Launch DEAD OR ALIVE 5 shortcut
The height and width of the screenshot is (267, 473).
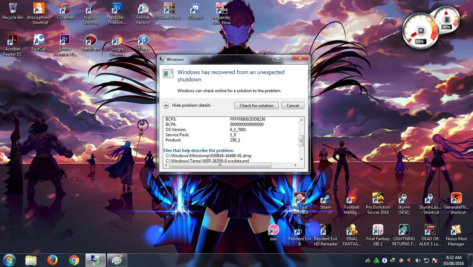[430, 235]
